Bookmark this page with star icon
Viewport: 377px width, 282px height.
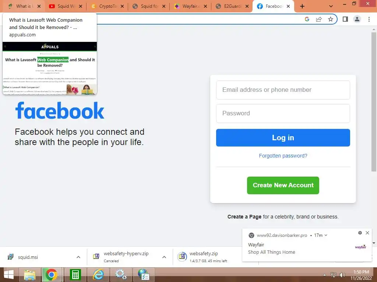[331, 19]
